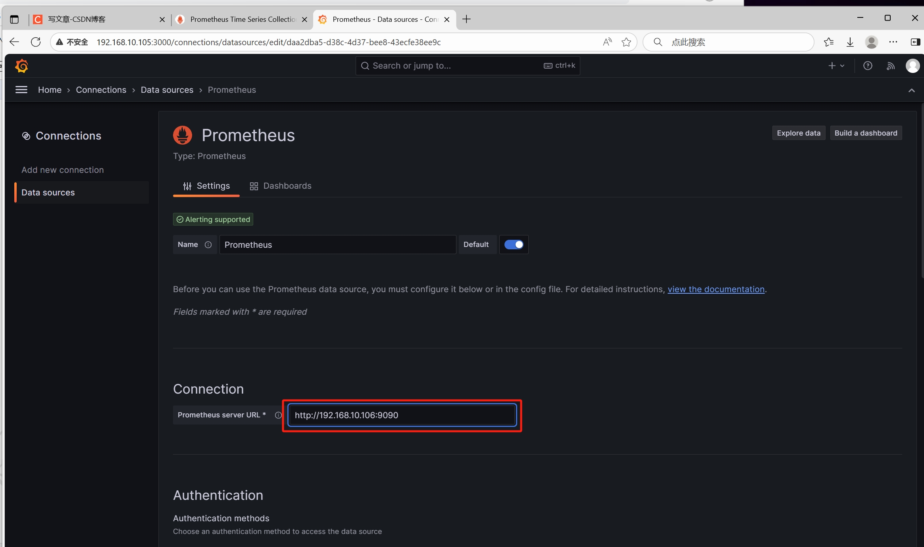Screen dimensions: 924x547
Task: Close the Prometheus Time Series tab
Action: click(x=304, y=19)
